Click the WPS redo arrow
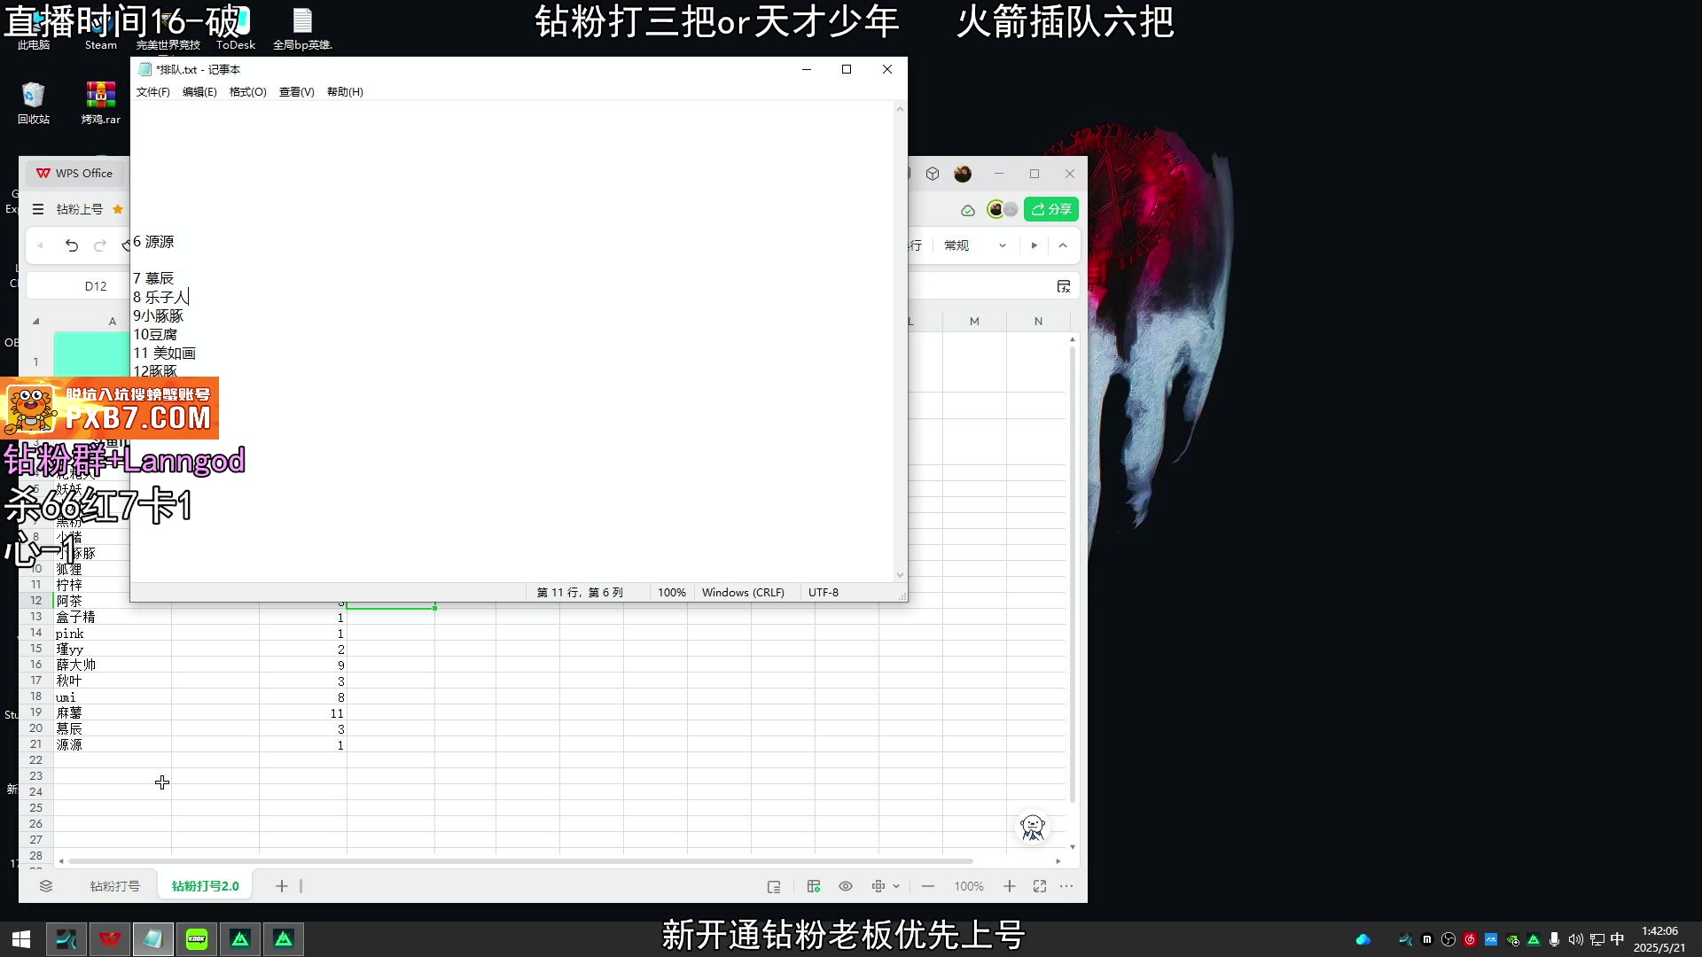Screen dimensions: 1702x957 coord(100,245)
